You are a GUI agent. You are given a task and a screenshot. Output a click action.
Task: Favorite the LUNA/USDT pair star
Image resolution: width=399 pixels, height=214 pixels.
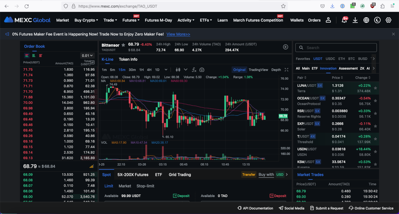click(375, 88)
